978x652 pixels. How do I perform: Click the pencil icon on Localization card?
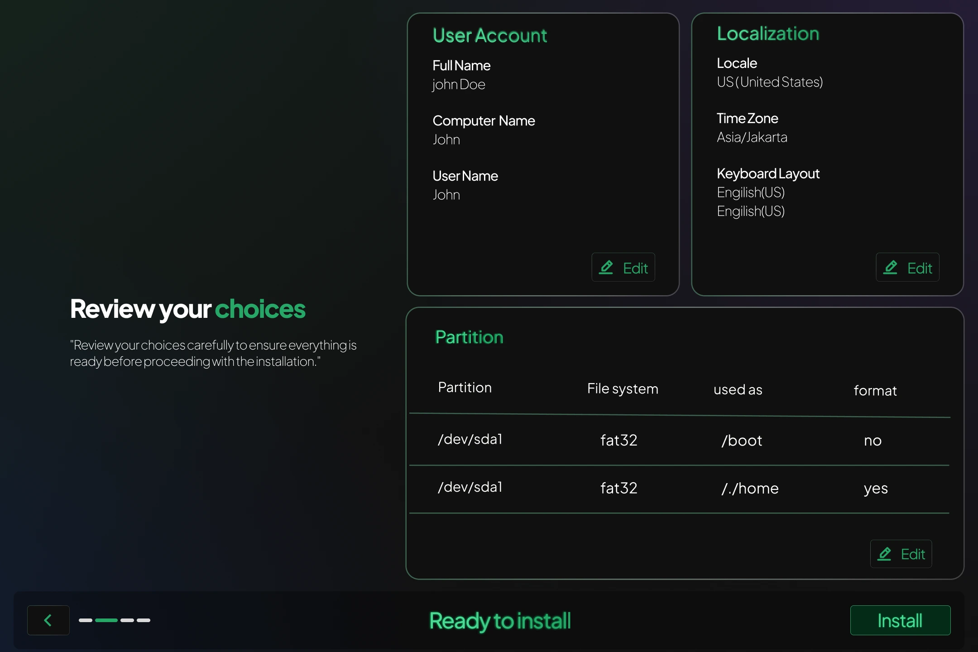tap(891, 267)
